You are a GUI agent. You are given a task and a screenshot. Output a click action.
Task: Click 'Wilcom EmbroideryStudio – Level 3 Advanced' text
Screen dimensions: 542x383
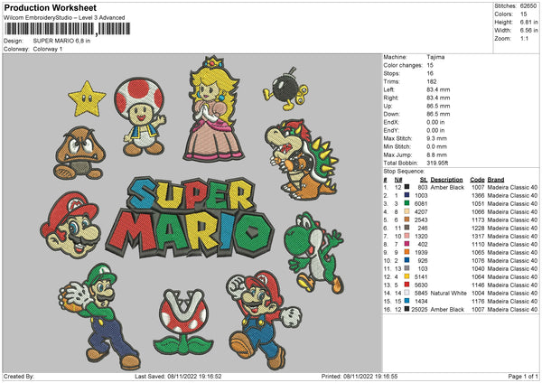[64, 18]
